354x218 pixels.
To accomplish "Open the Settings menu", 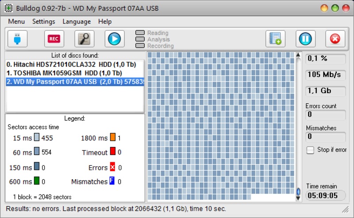I will (44, 22).
